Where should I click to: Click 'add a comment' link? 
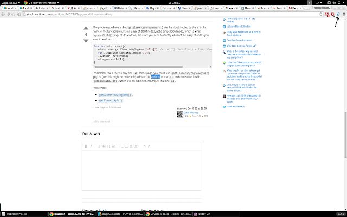click(x=101, y=122)
